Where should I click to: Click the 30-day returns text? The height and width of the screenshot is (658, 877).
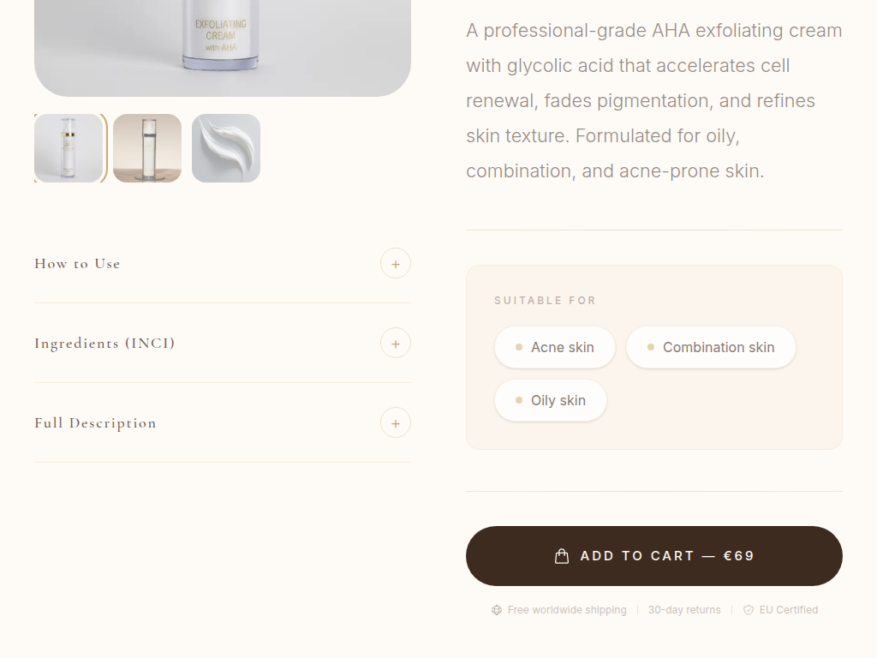[684, 610]
